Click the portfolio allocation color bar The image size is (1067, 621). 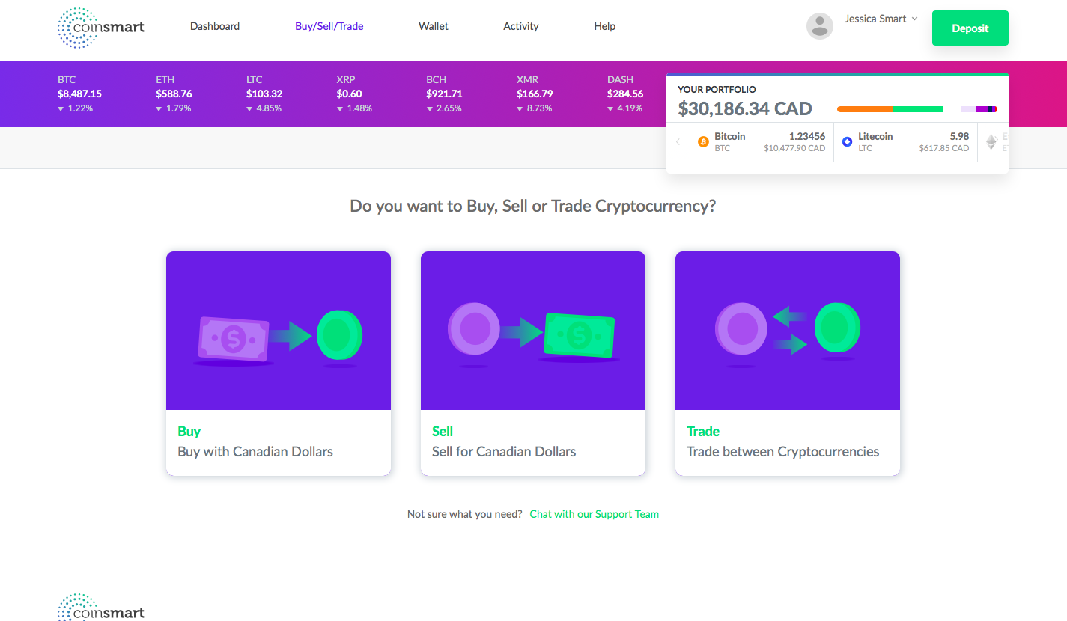(x=890, y=108)
